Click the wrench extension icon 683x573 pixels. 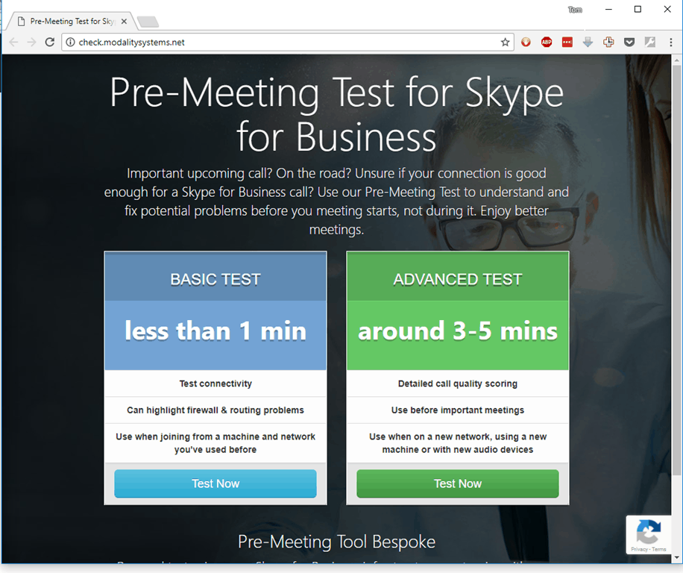coord(649,43)
